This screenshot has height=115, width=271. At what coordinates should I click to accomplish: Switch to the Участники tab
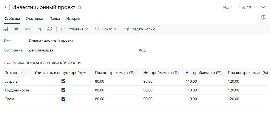pos(34,19)
